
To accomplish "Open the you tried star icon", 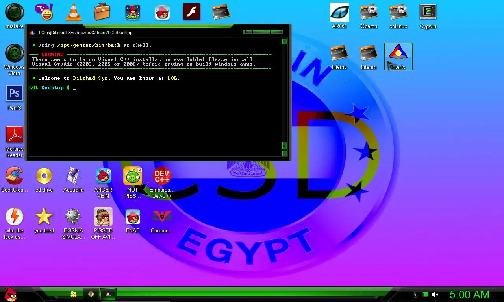I will pos(44,221).
